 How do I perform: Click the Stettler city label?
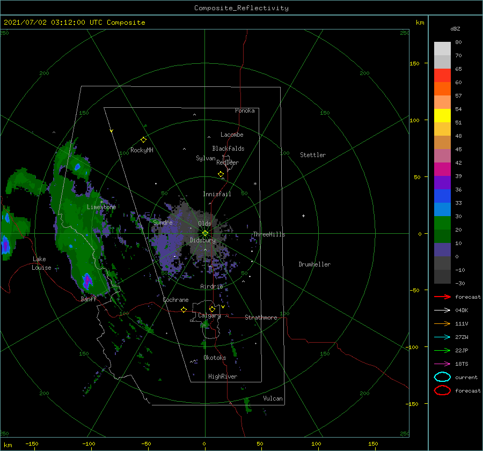click(313, 155)
